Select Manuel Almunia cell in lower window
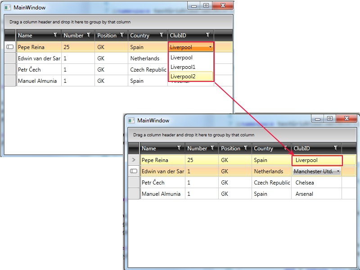The image size is (360, 270). (x=163, y=194)
